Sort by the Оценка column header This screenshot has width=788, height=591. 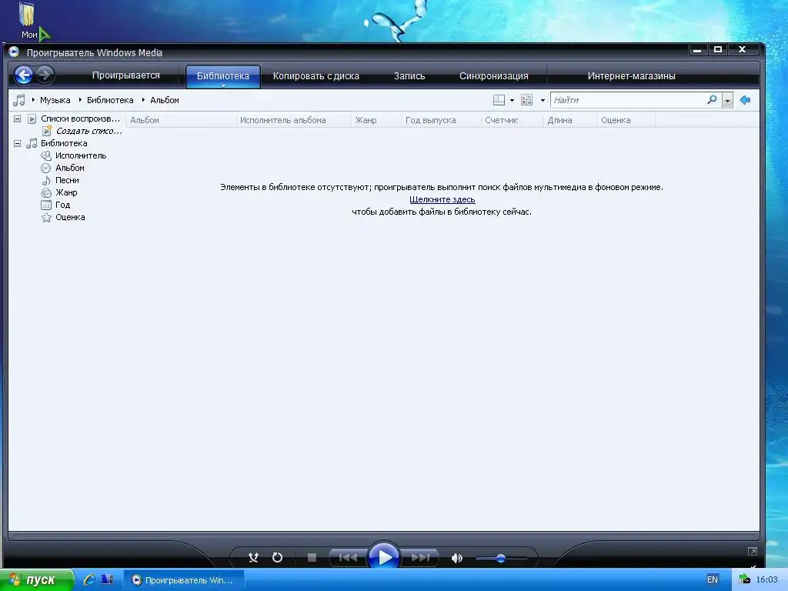coord(626,120)
